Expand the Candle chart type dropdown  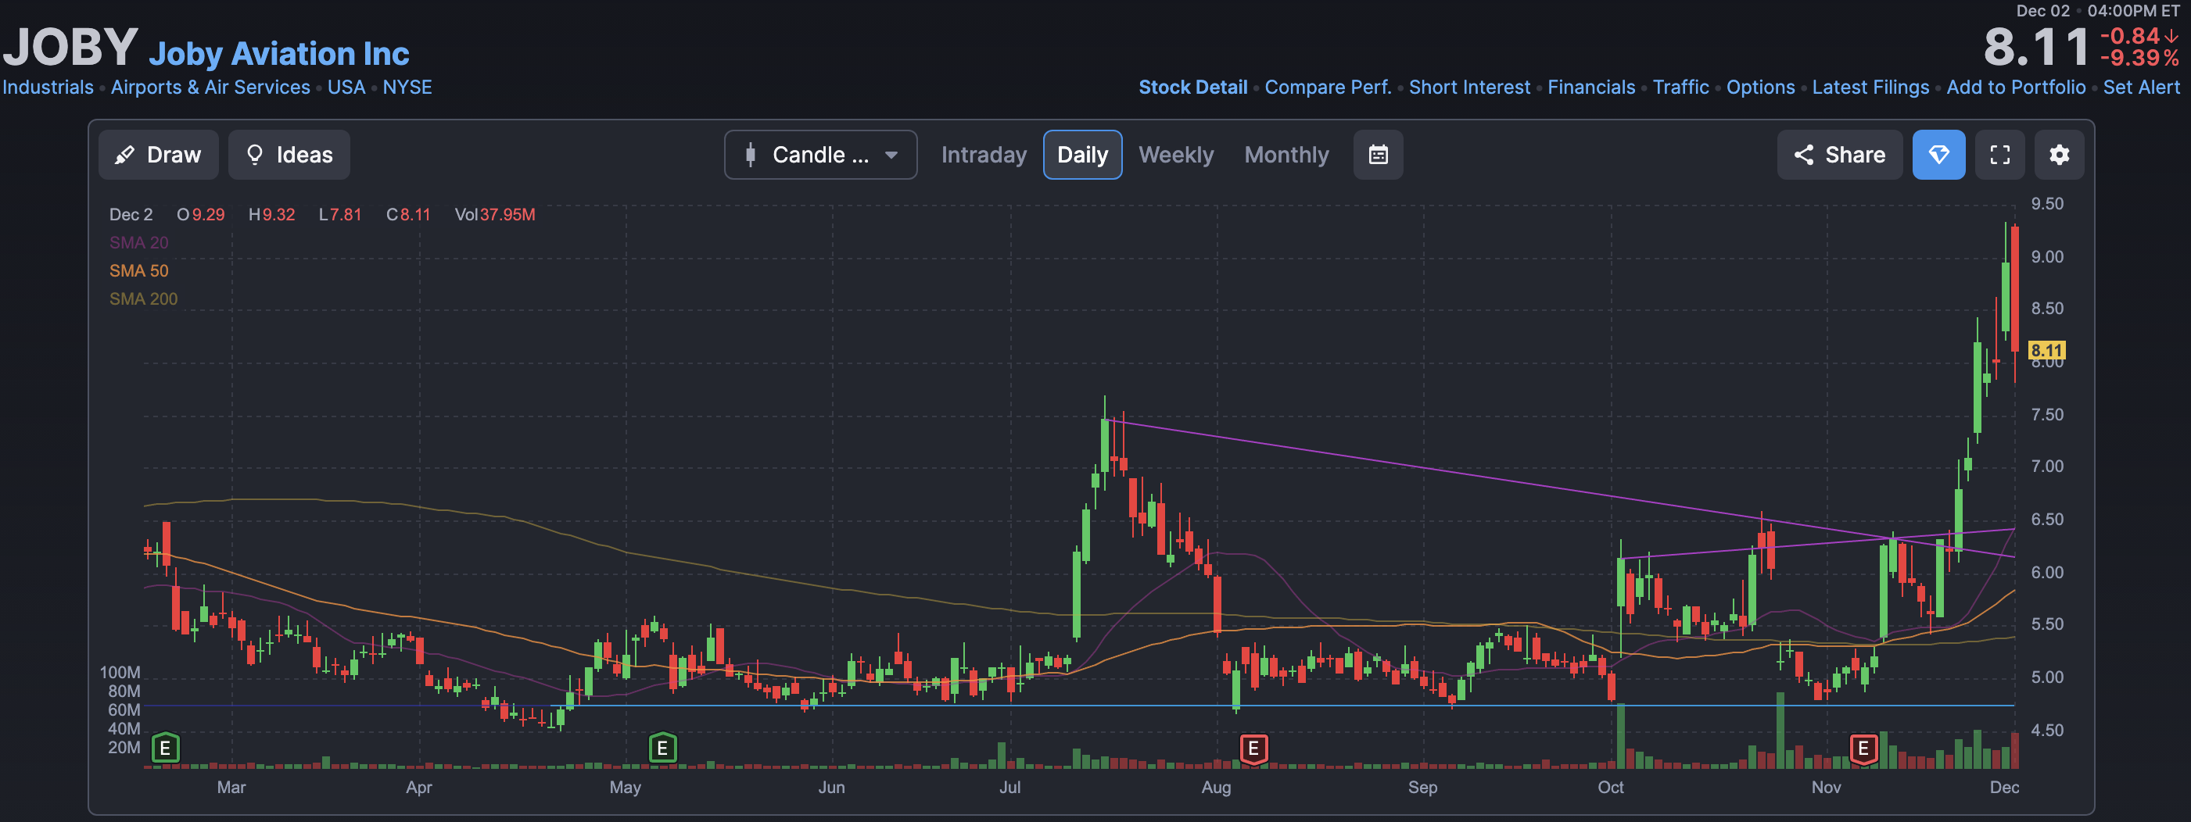[821, 155]
